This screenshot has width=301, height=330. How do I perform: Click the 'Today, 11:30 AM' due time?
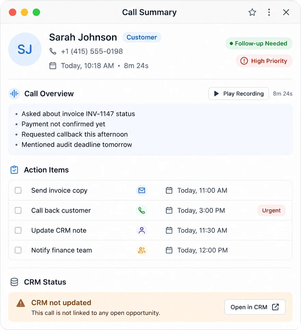click(202, 230)
